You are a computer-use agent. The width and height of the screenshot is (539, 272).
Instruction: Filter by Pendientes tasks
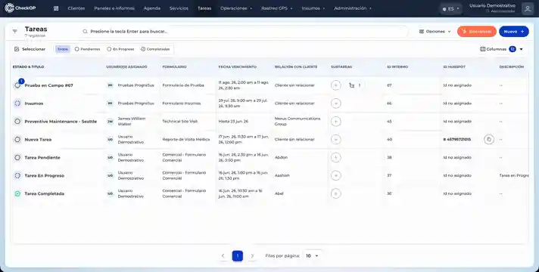(88, 49)
